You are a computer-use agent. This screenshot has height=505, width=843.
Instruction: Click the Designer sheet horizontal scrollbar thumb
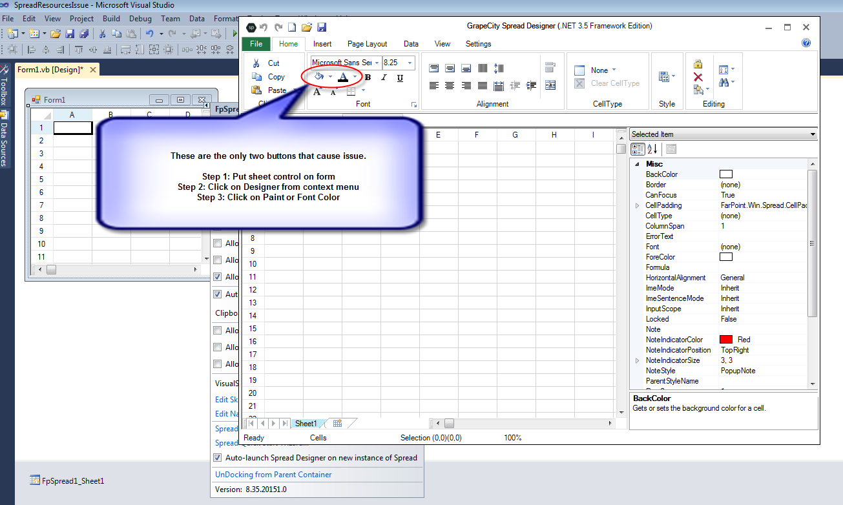click(x=448, y=424)
